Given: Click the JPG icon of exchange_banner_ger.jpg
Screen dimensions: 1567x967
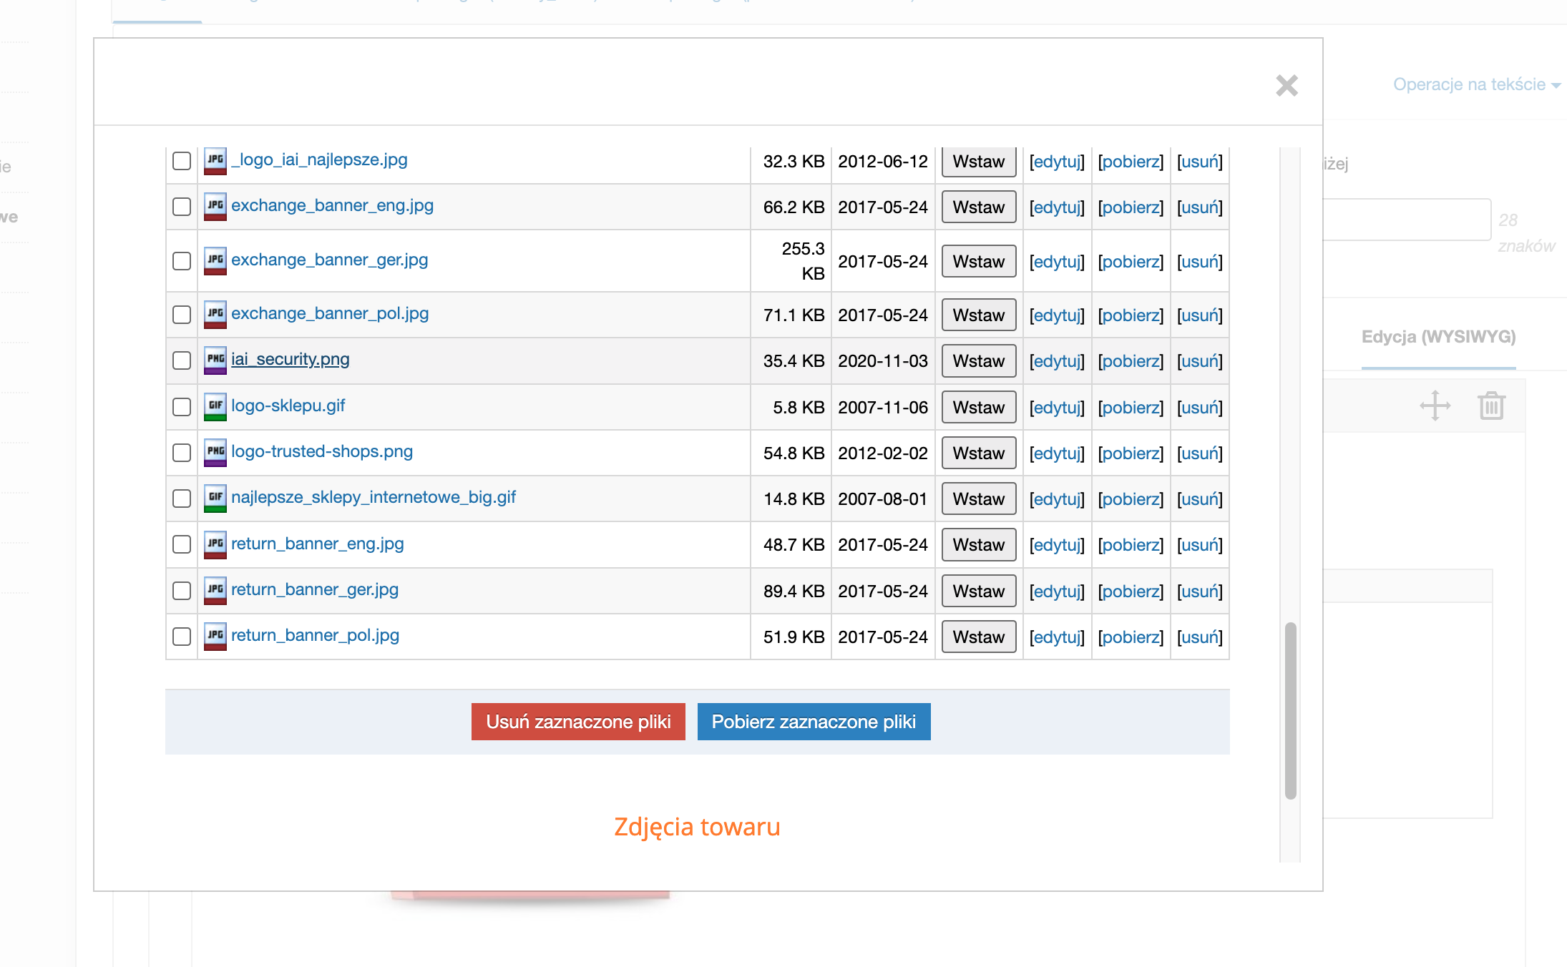Looking at the screenshot, I should tap(215, 261).
